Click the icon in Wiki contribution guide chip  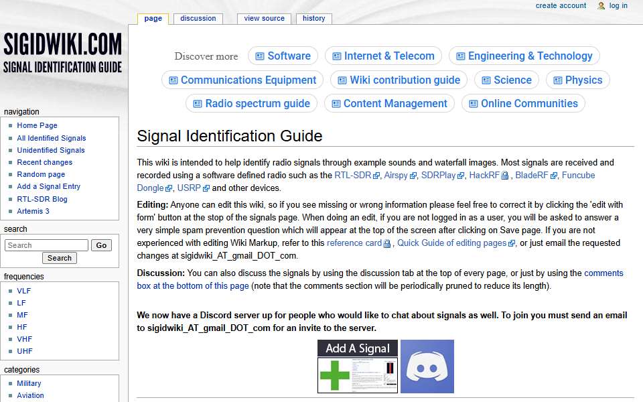[x=342, y=80]
